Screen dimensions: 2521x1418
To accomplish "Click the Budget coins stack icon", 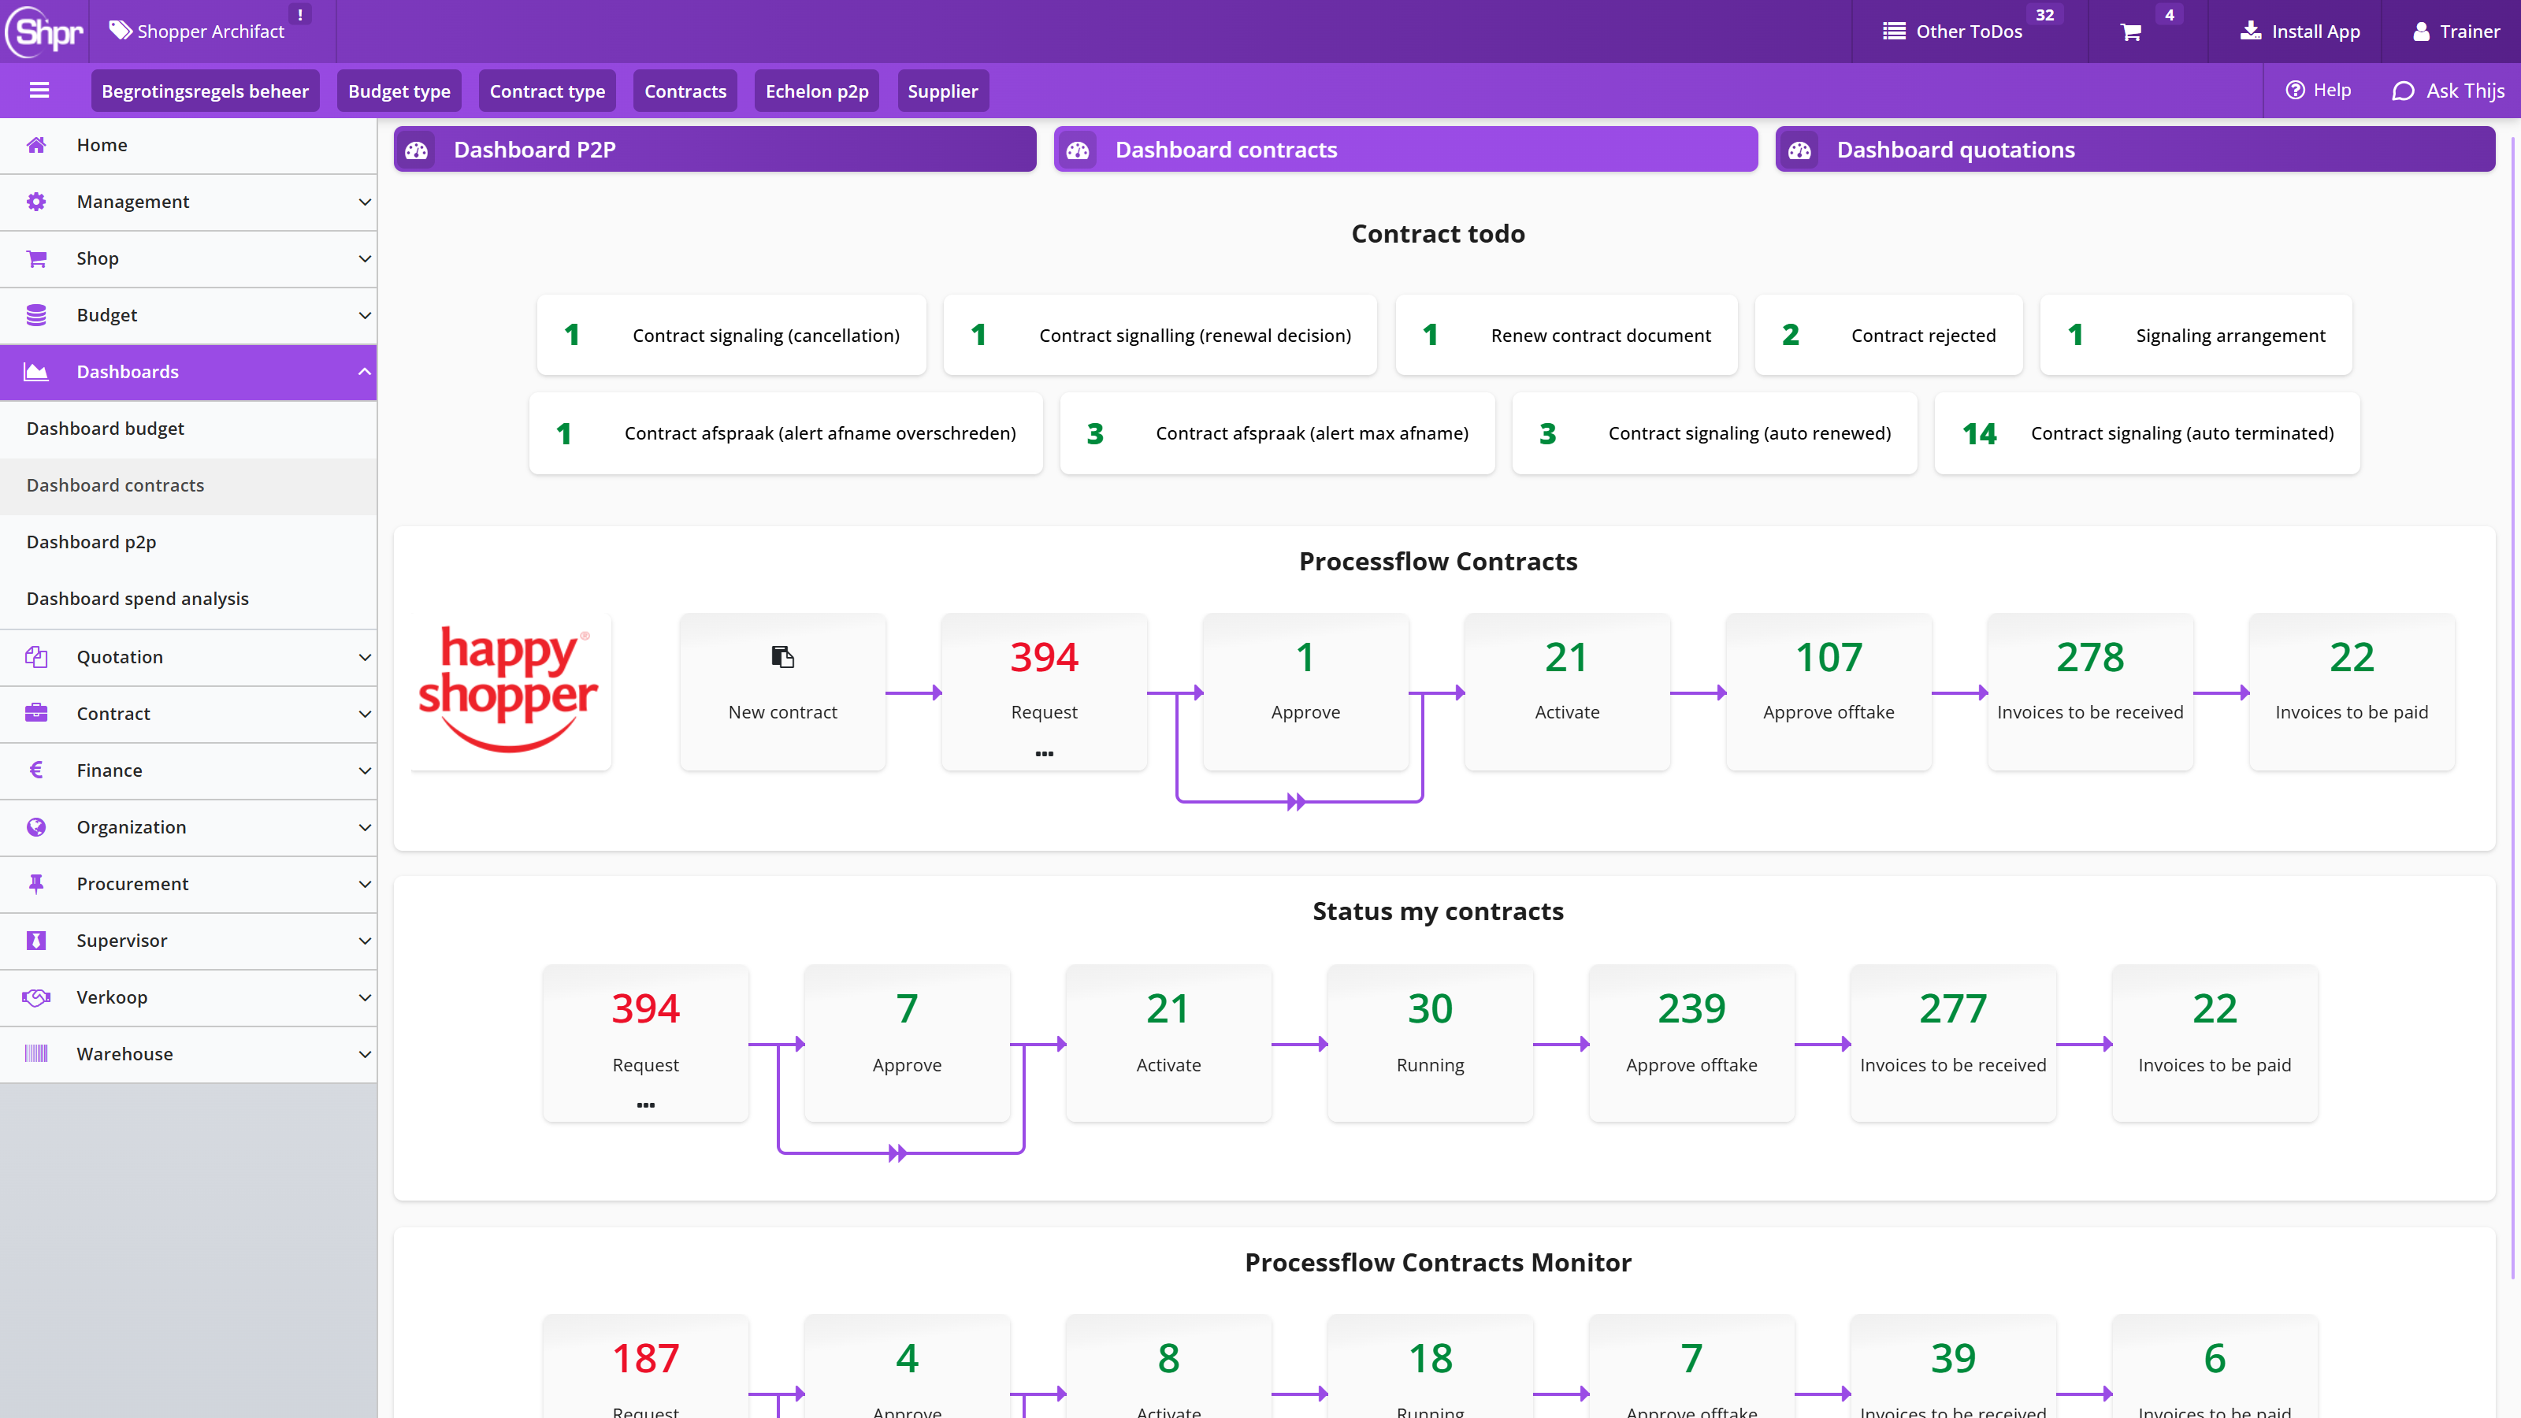I will pyautogui.click(x=36, y=315).
